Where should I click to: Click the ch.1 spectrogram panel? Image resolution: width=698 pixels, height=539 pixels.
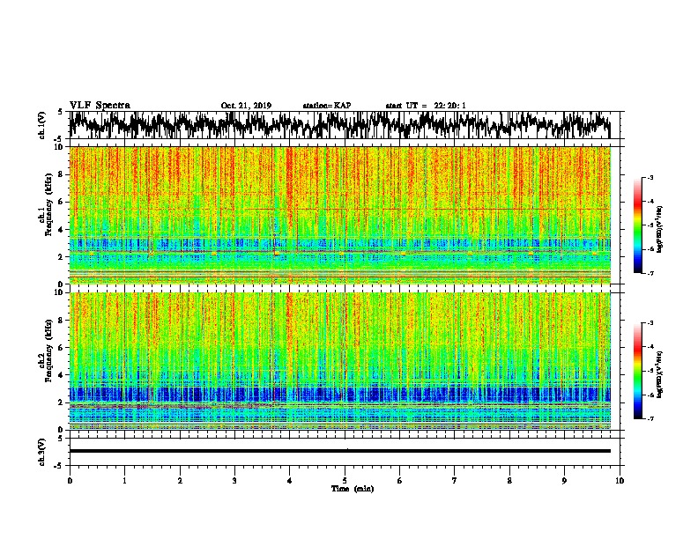pos(344,215)
